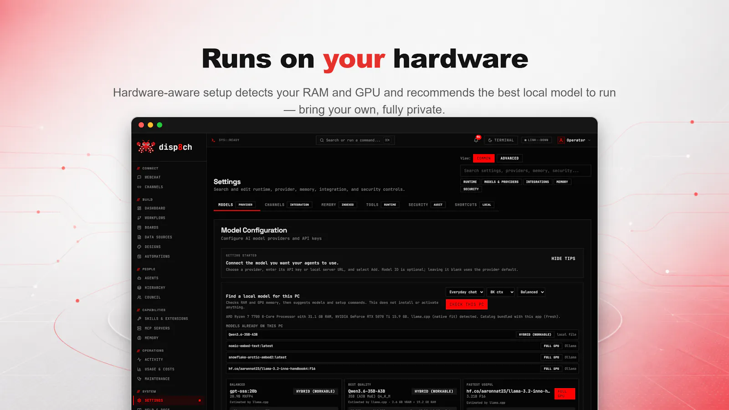Open the Agents bot icon
The image size is (729, 410).
coord(139,278)
